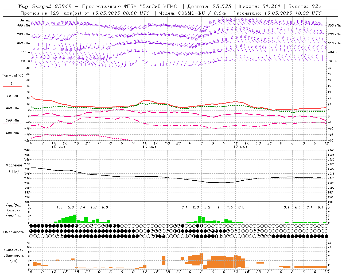Image resolution: width=342 pixels, height=274 pixels.
Task: Click the solid line sample under the 2м legend
Action: tap(12, 87)
